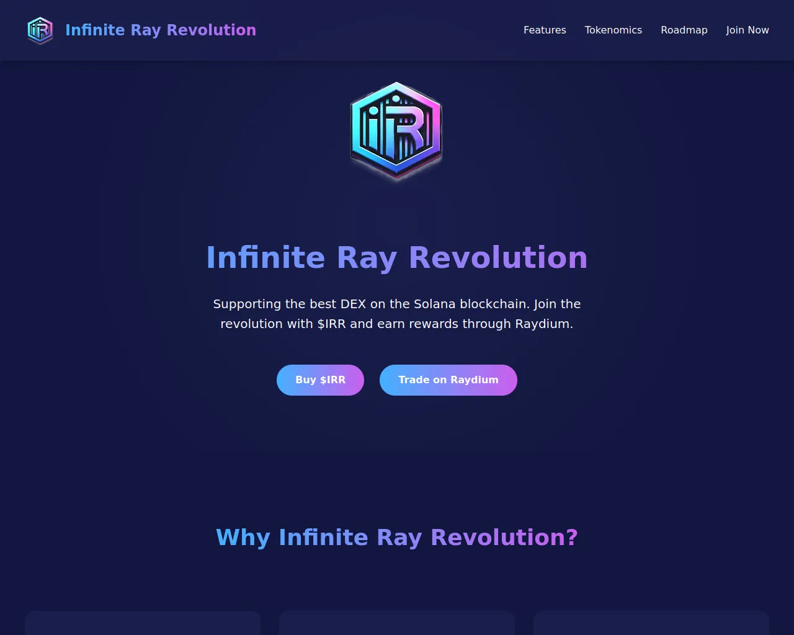794x635 pixels.
Task: Click the large hexagon IRR hero logo
Action: [397, 131]
